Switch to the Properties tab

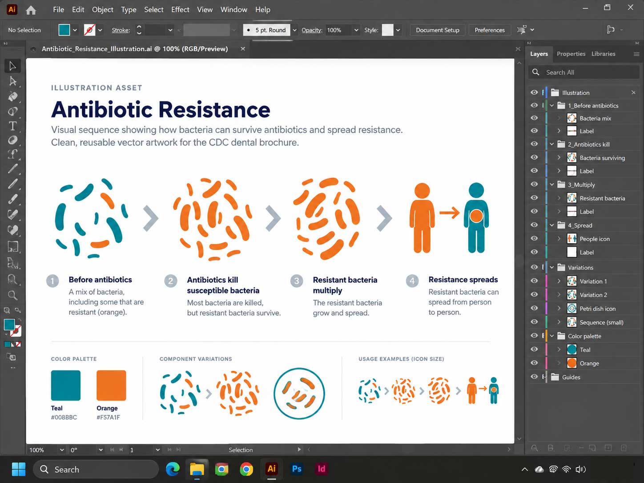[571, 54]
